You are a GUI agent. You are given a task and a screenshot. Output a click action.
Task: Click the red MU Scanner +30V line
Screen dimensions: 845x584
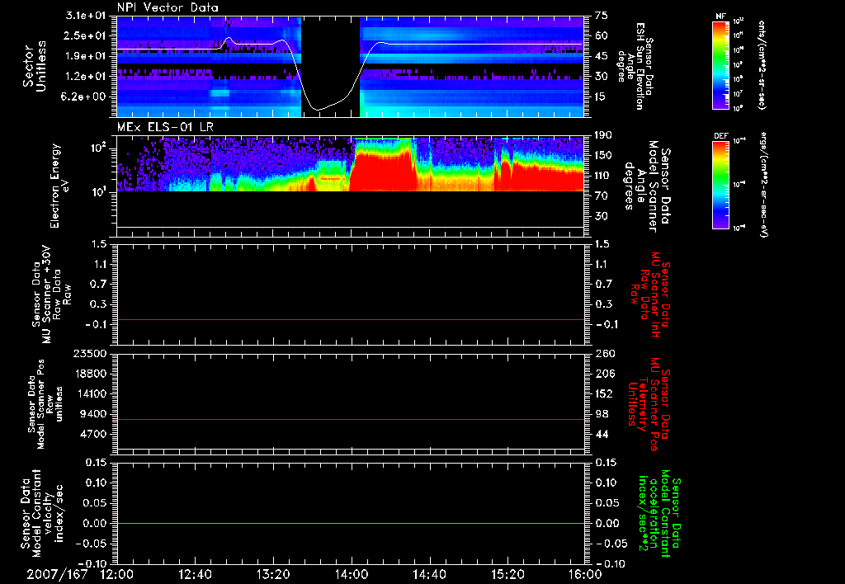pos(350,319)
